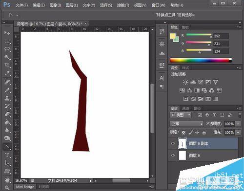Toggle pixel layer filter

(x=200, y=115)
